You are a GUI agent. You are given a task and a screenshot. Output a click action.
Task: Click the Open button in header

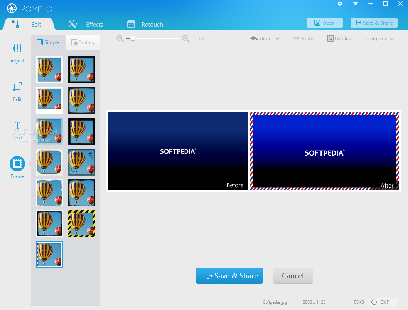point(325,23)
